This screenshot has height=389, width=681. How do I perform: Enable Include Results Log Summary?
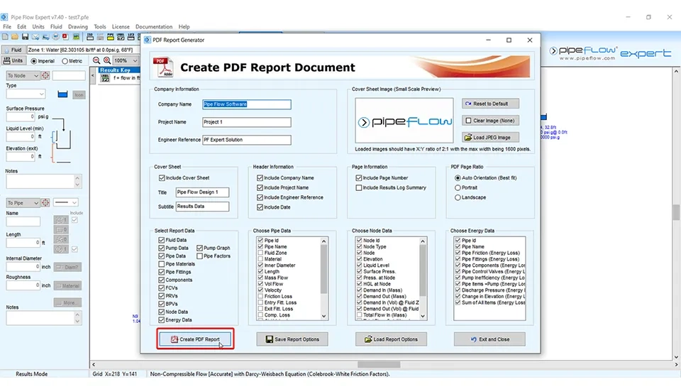click(x=359, y=188)
